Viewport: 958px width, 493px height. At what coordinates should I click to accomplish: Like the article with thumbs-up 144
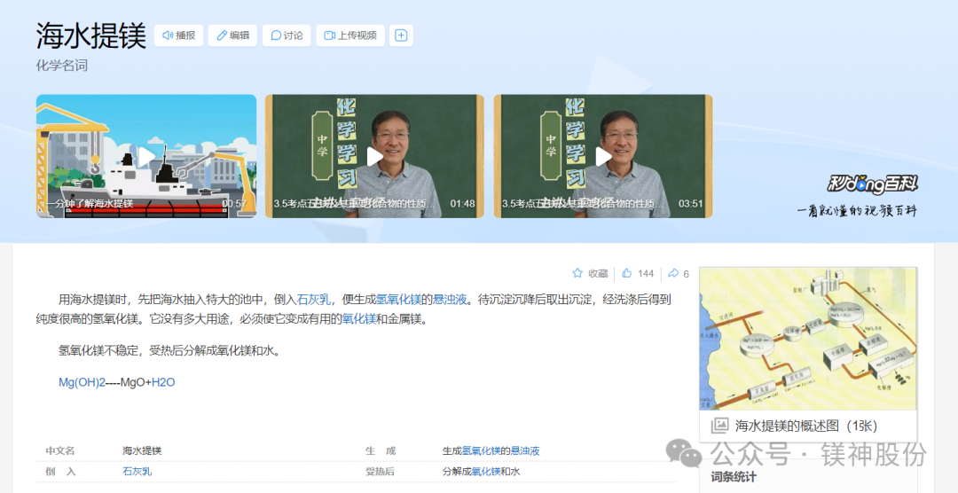(627, 273)
